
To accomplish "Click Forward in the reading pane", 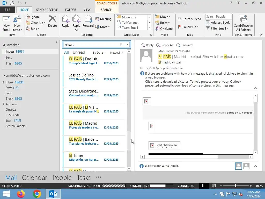I will (184, 45).
